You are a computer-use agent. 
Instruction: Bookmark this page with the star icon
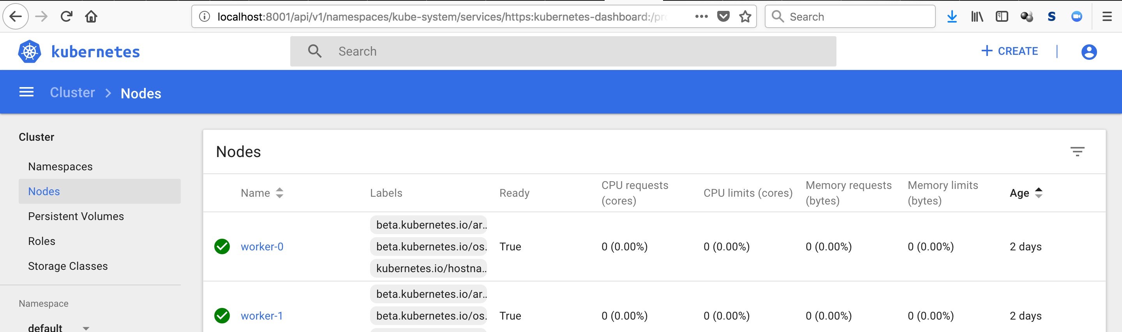coord(745,16)
